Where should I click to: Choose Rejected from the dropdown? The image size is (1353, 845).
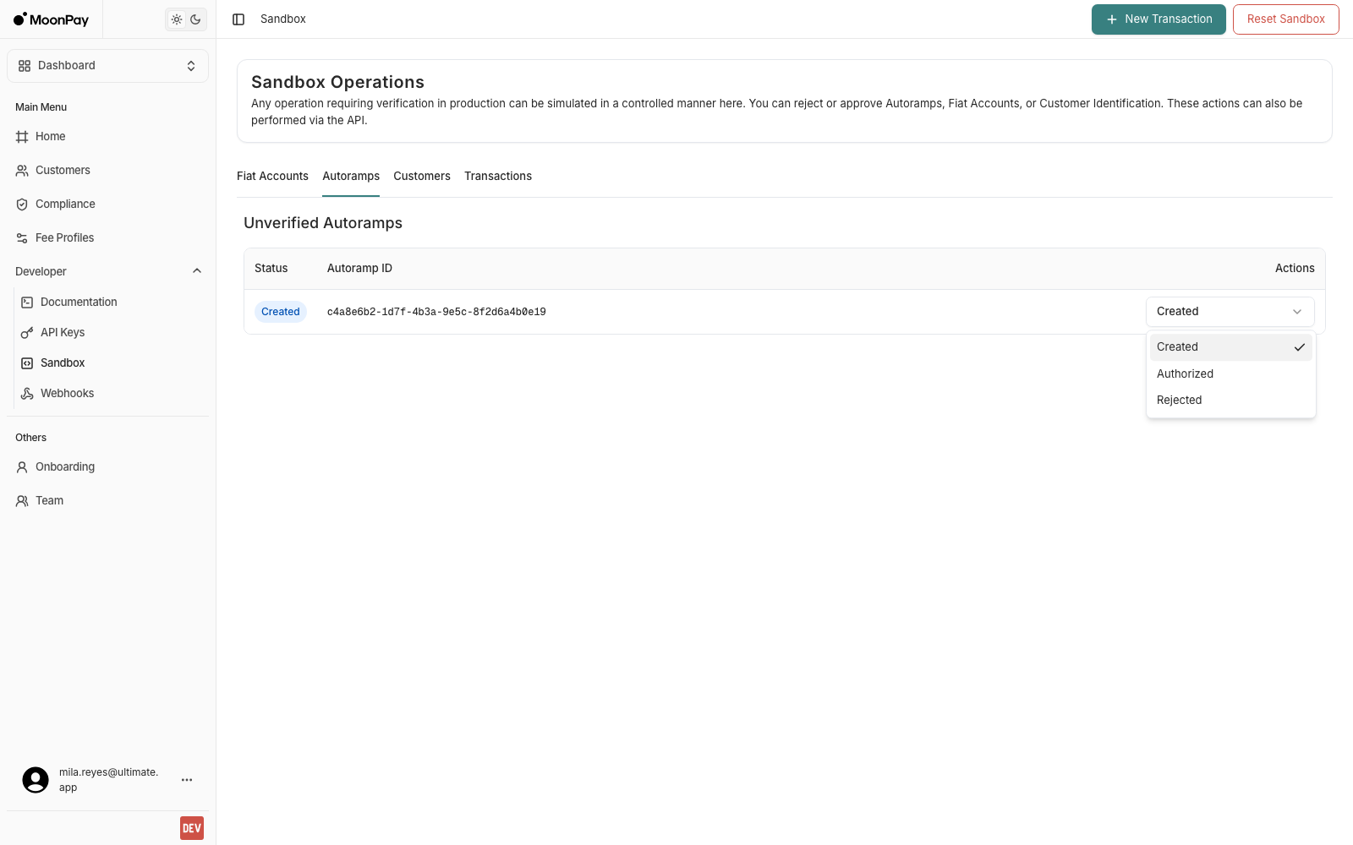[x=1231, y=401]
